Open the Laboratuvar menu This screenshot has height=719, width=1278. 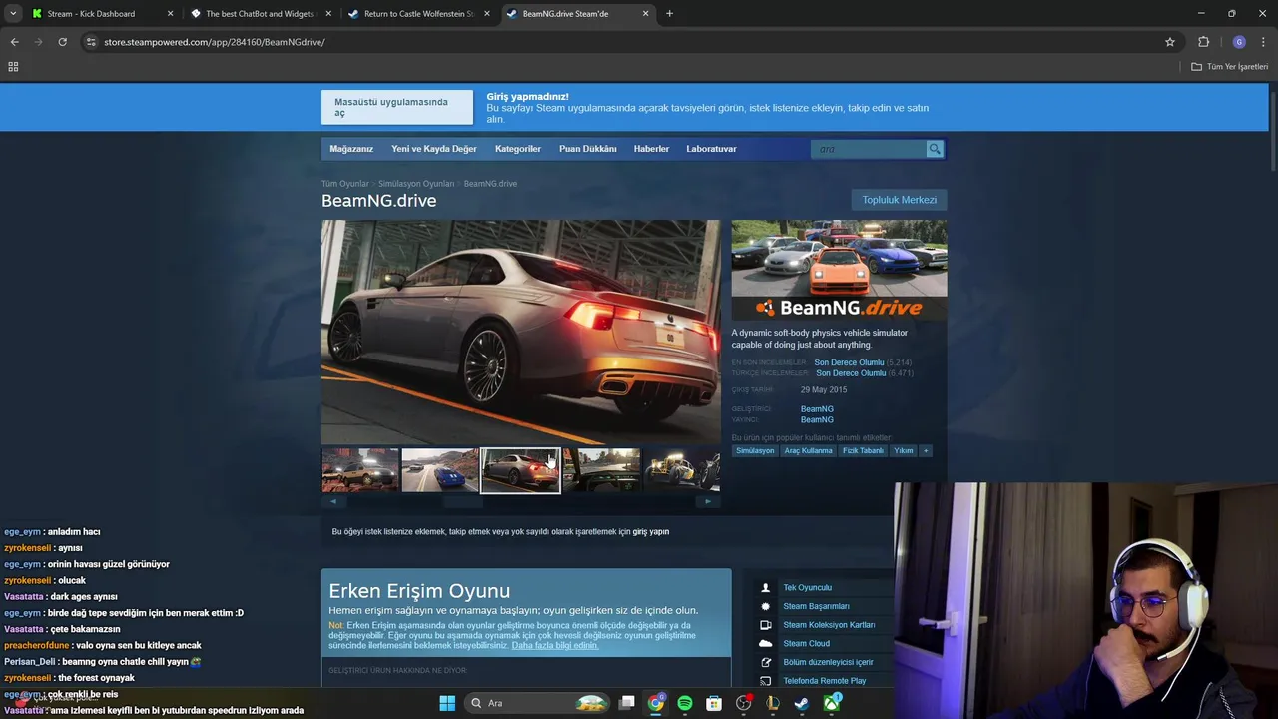711,149
